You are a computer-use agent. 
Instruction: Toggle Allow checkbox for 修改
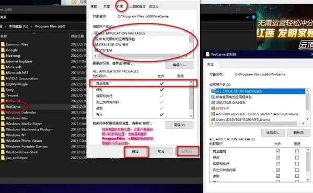click(x=278, y=158)
